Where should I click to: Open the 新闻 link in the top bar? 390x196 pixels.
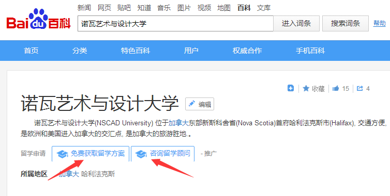(x=84, y=8)
